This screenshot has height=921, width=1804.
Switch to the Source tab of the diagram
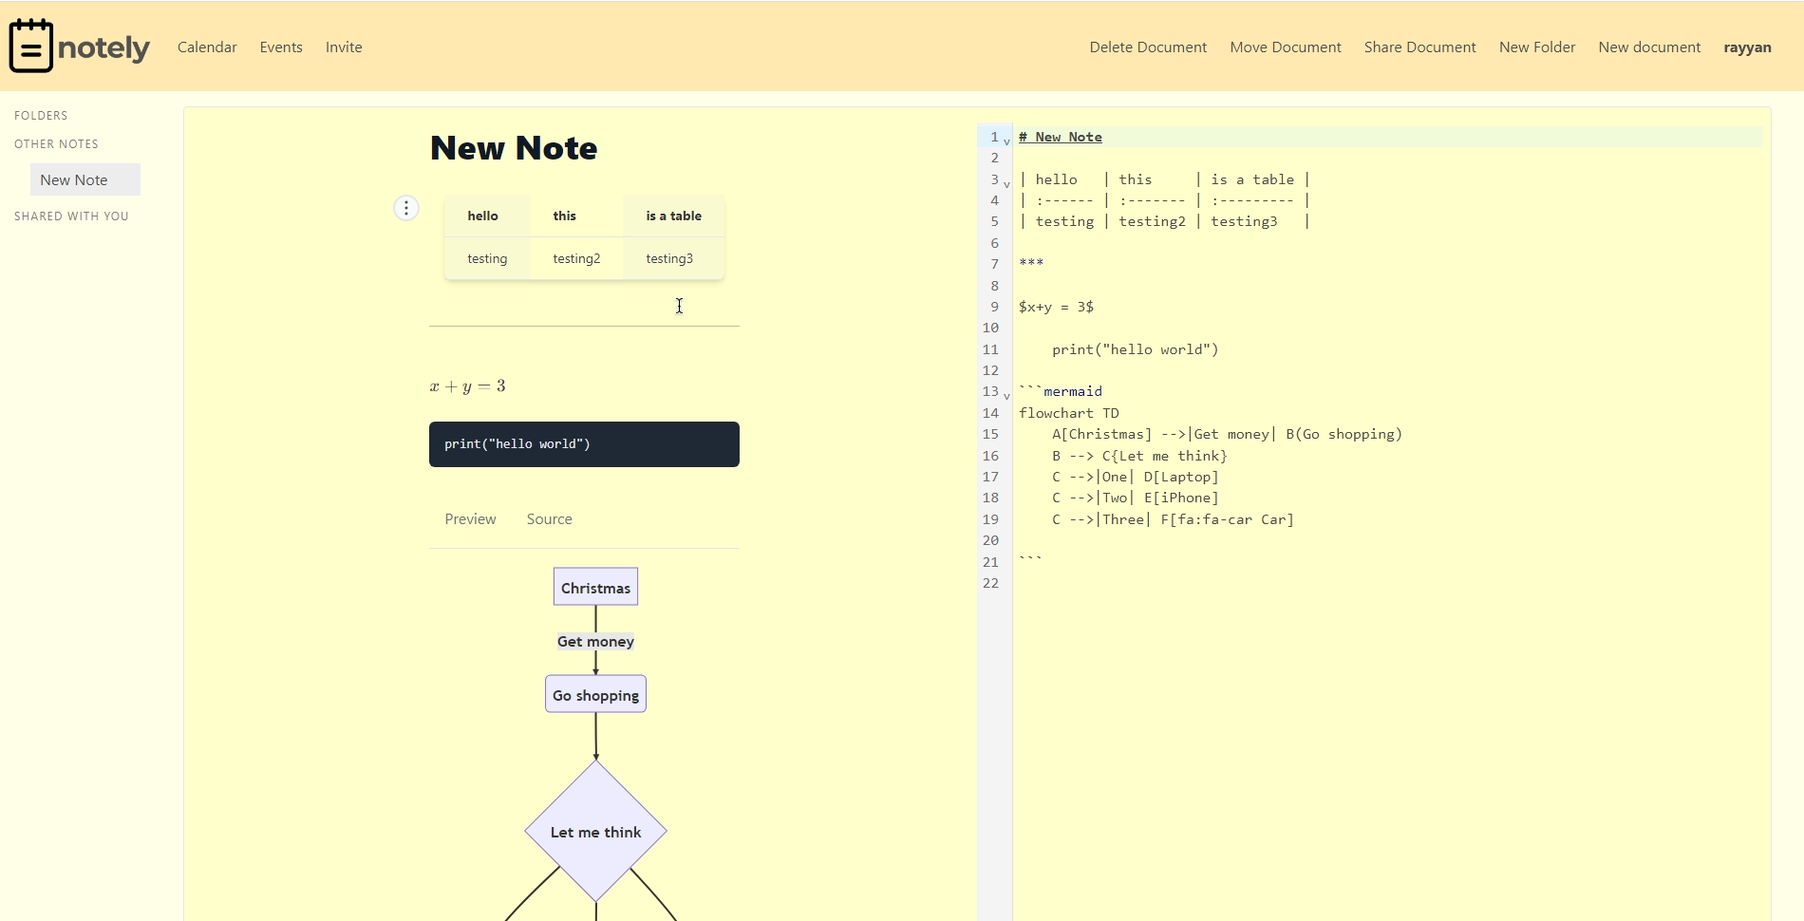coord(549,519)
